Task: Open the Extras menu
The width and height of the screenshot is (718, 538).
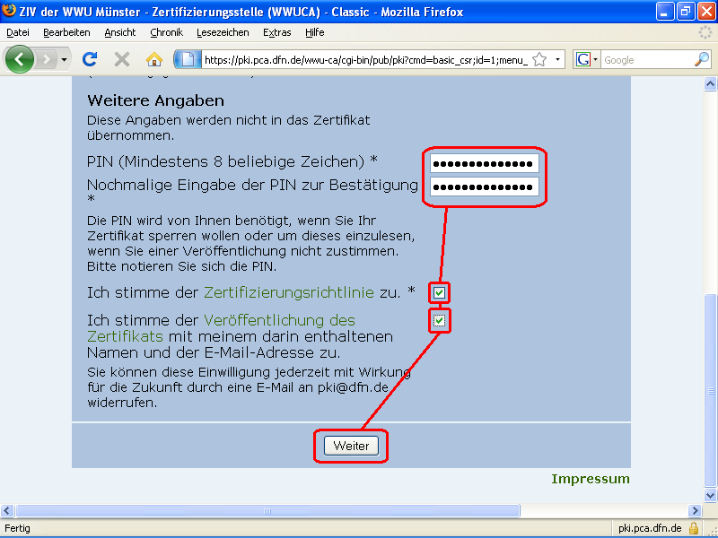Action: tap(276, 32)
